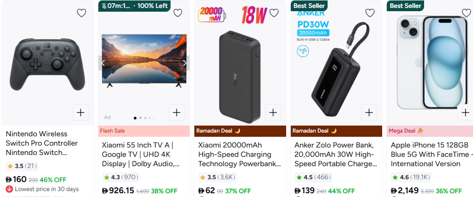Add Xiaomi 20000mAh Powerbank to cart
473x197 pixels.
(x=273, y=113)
